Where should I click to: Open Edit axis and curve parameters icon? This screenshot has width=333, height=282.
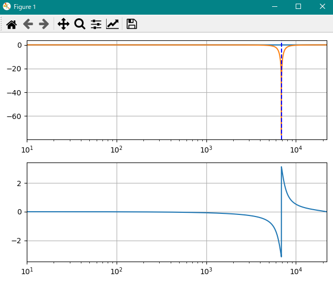pos(112,24)
